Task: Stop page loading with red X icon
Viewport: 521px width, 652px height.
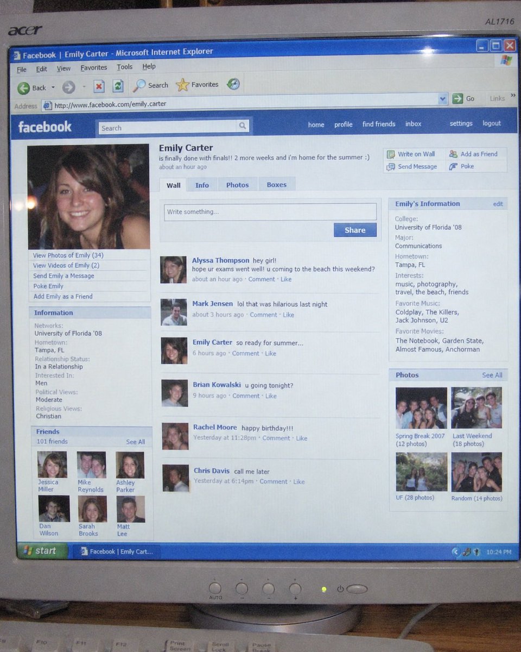Action: tap(99, 86)
